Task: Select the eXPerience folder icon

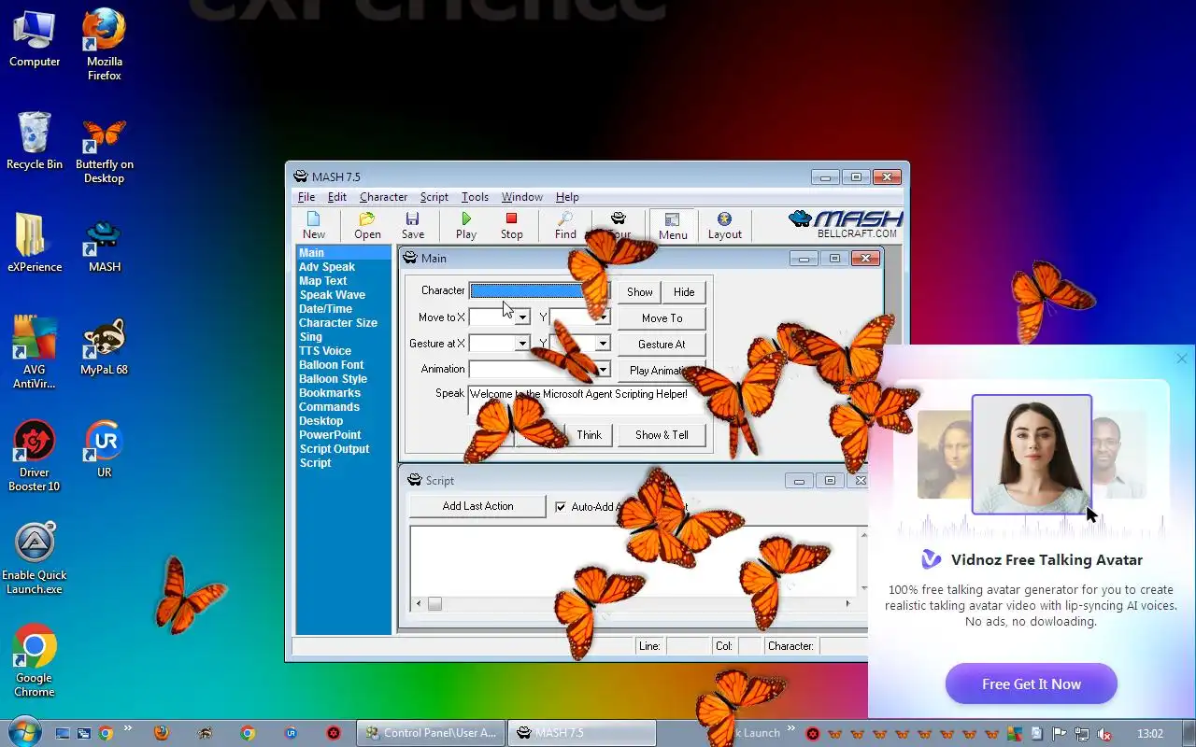Action: 35,243
